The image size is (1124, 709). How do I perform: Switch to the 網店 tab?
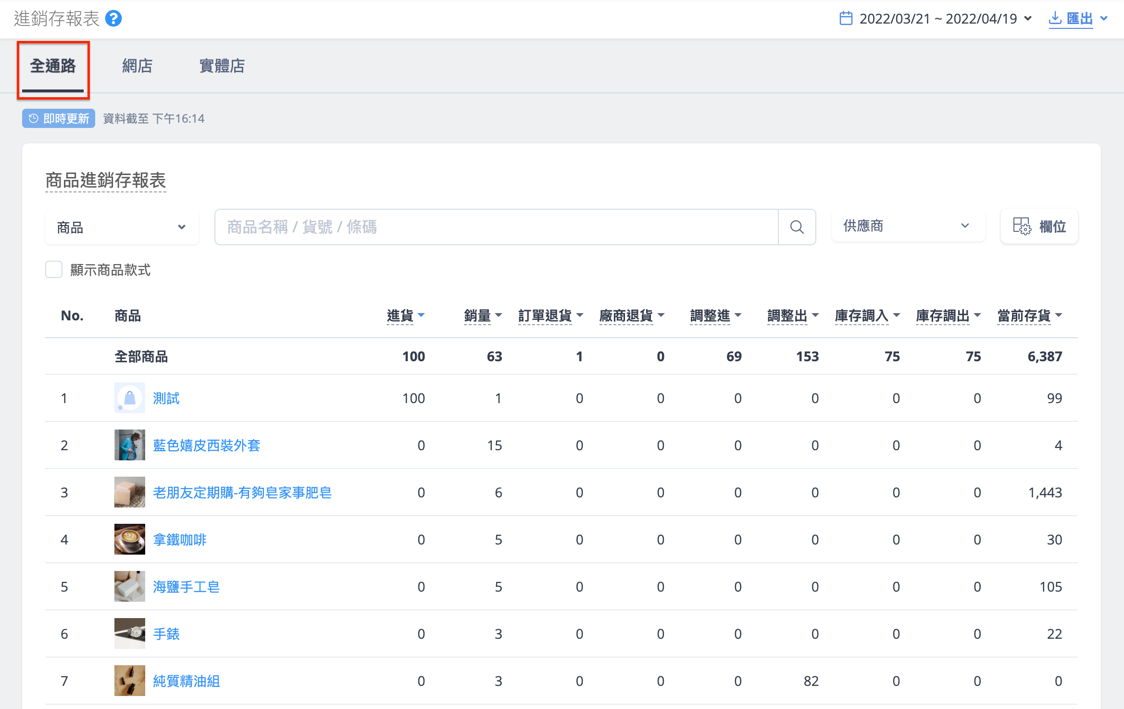tap(137, 66)
